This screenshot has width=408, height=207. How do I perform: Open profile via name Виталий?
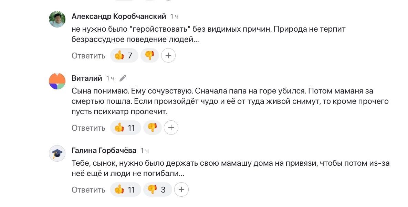[87, 78]
